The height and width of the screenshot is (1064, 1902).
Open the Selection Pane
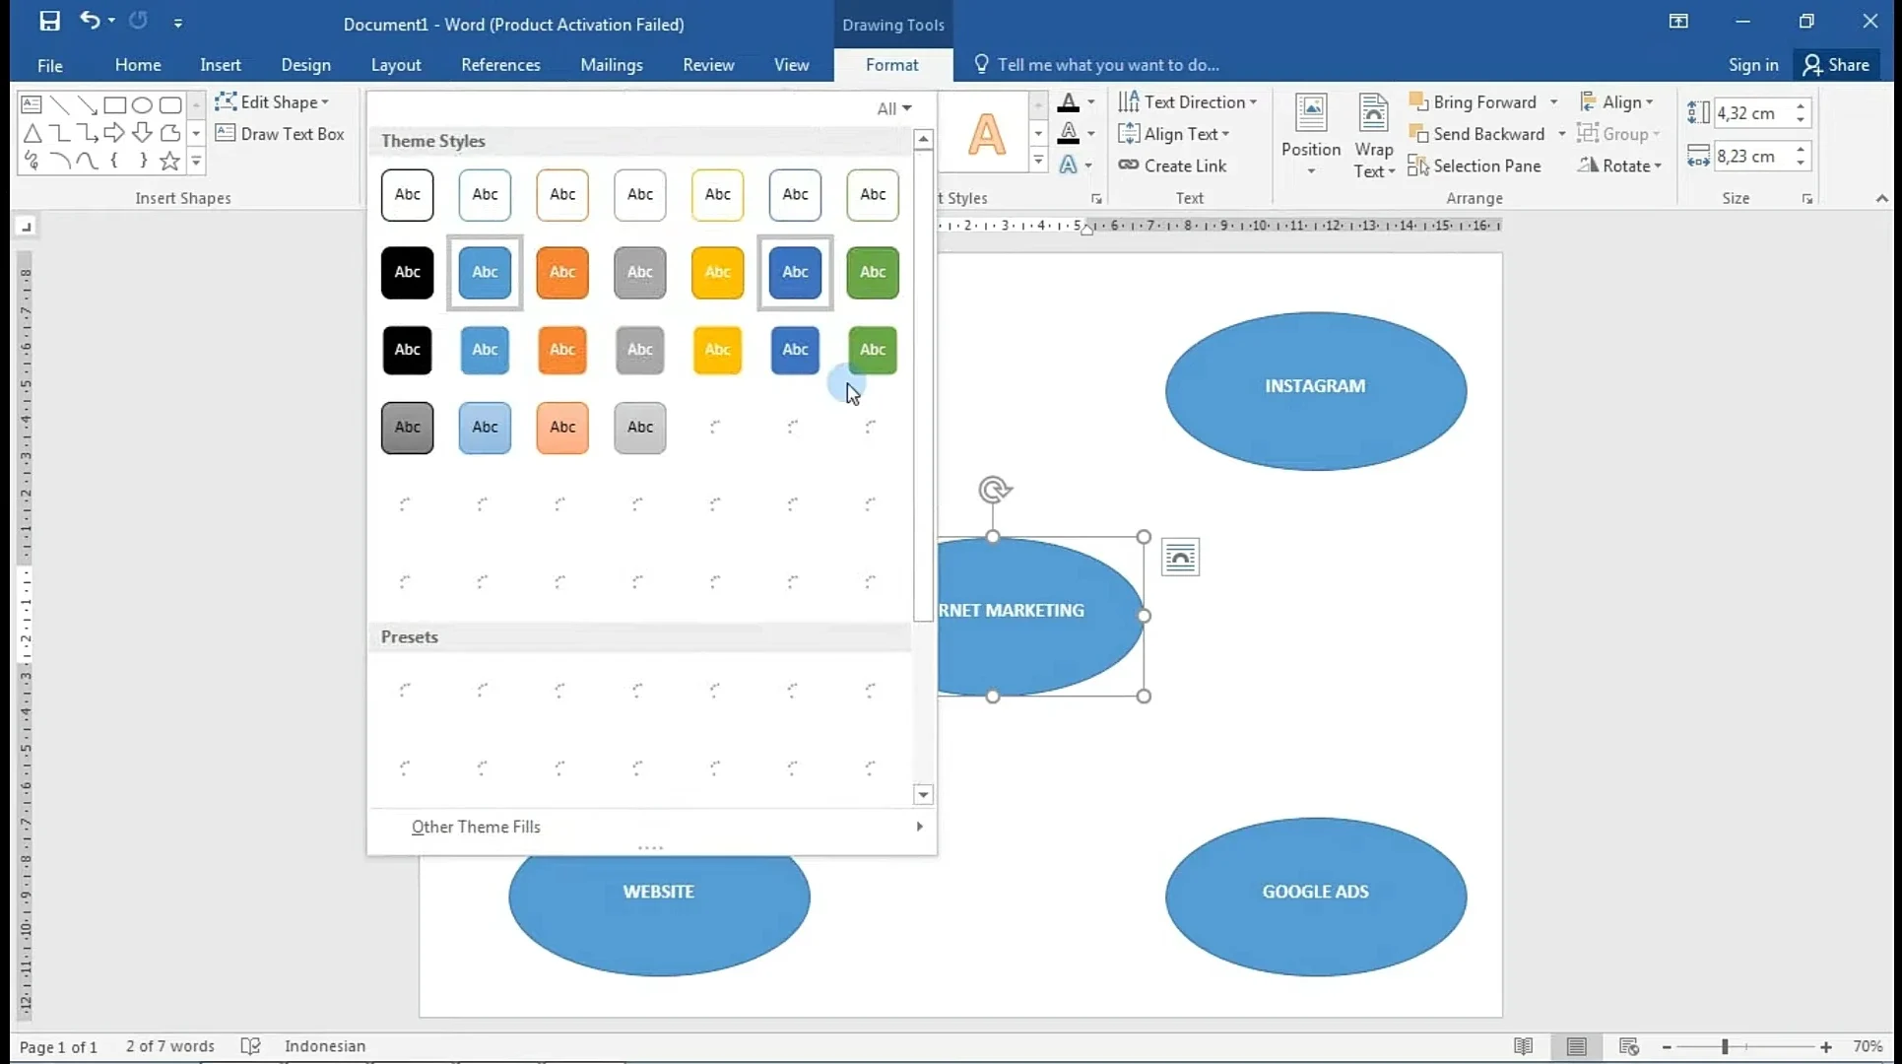coord(1475,166)
